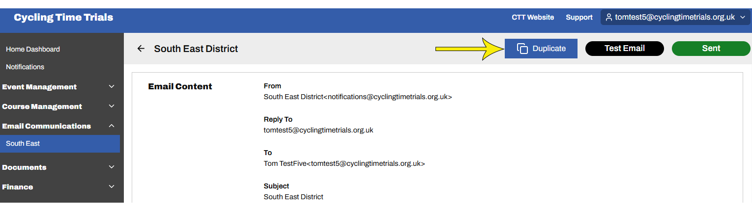
Task: Expand the Course Management menu
Action: coord(112,106)
